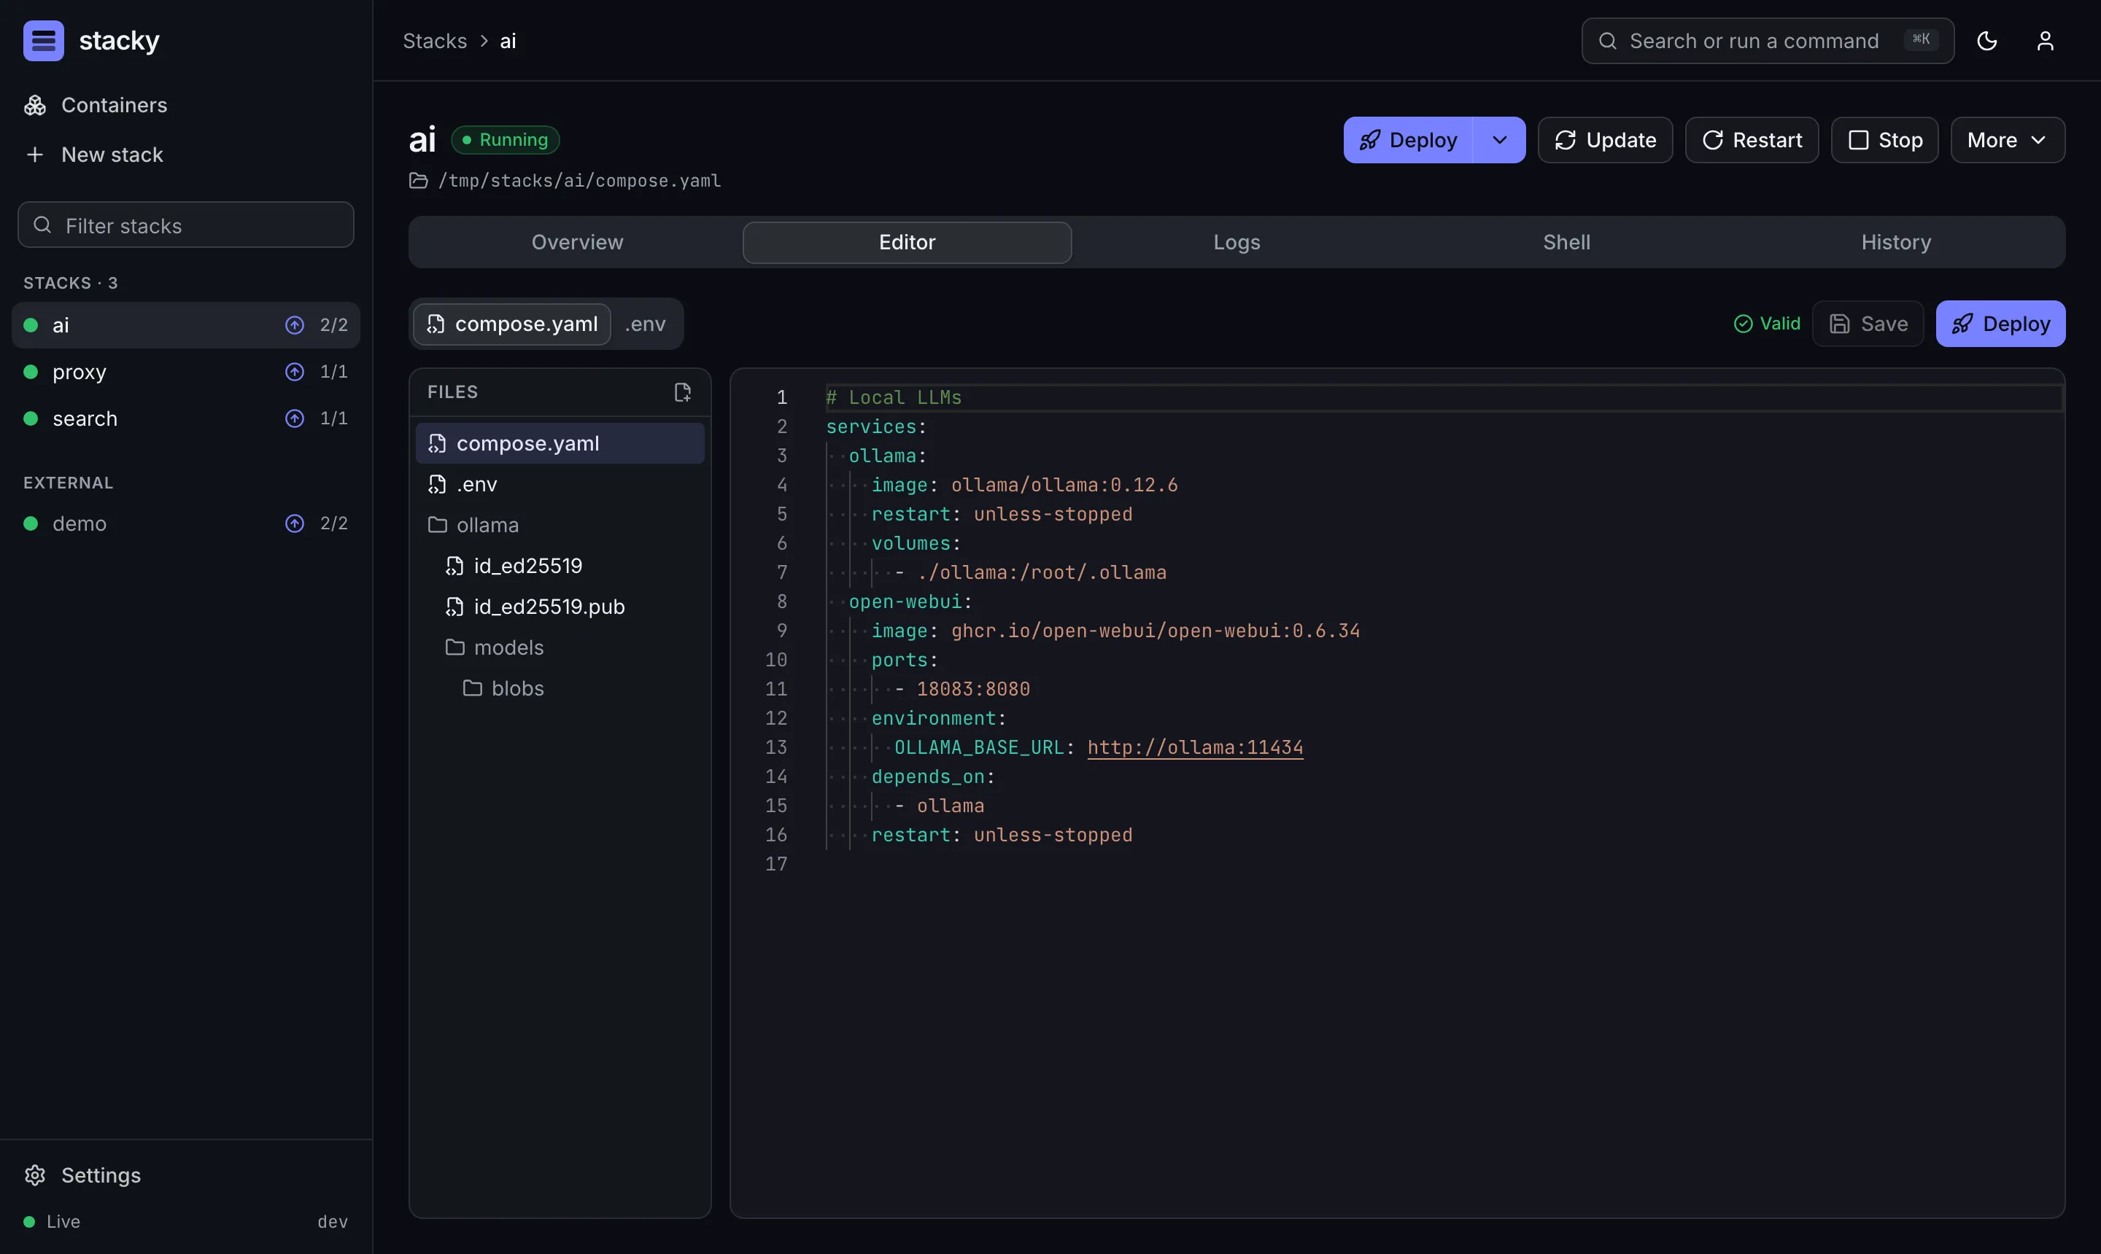The image size is (2101, 1254).
Task: Click the /tmp/stacks/ai/compose.yaml path
Action: [580, 180]
